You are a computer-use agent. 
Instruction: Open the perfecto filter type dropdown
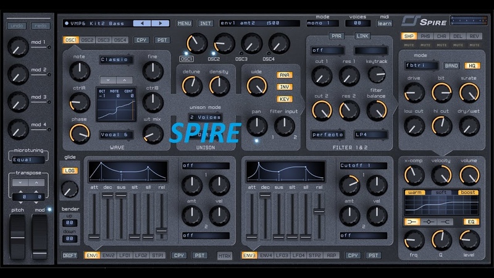(x=327, y=134)
